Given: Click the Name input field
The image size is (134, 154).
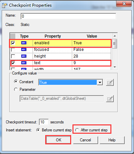Looking at the screenshot, I should (68, 16).
